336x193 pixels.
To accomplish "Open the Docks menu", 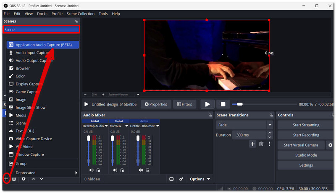I will click(42, 14).
